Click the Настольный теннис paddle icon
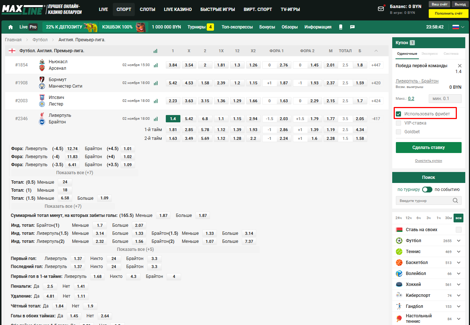Viewport: 470px width, 325px height. click(399, 318)
